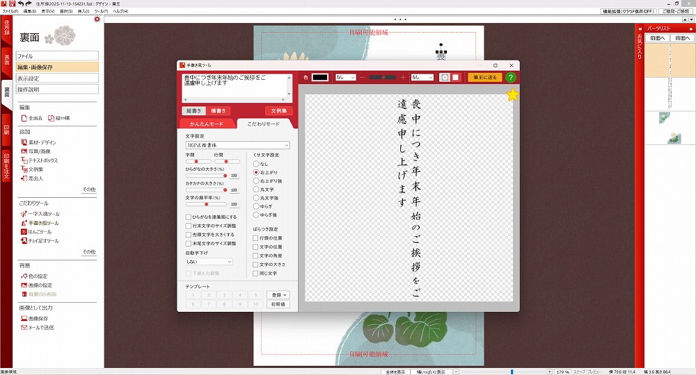696x375 pixels.
Task: Click 差出人 sender icon in sidebar
Action: point(24,178)
